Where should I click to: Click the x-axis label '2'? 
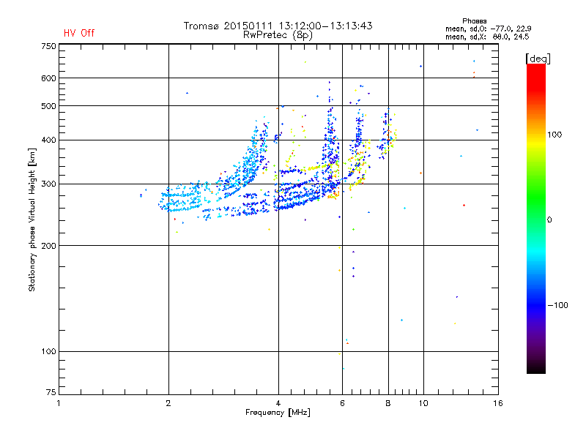(168, 403)
